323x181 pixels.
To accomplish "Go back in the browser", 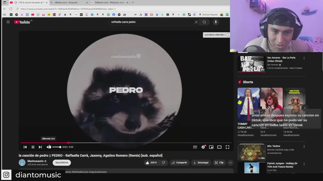I will (x=5, y=9).
